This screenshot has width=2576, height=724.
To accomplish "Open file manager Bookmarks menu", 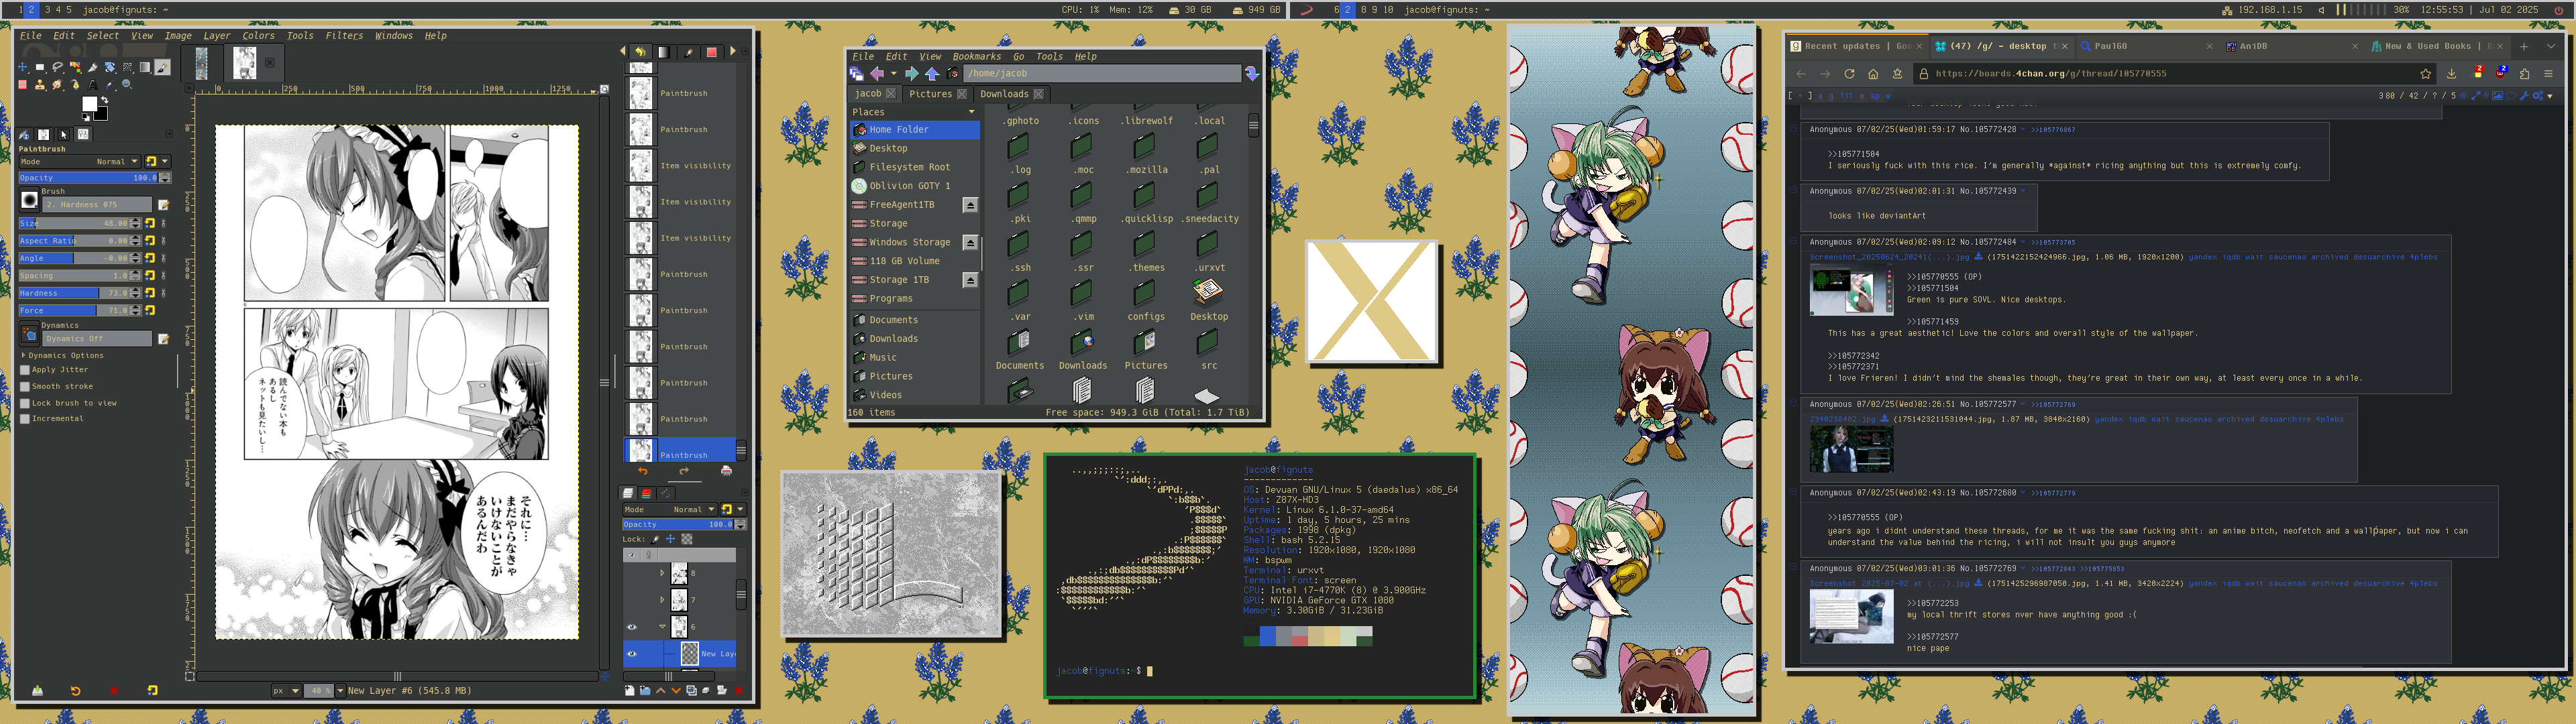I will tap(977, 57).
